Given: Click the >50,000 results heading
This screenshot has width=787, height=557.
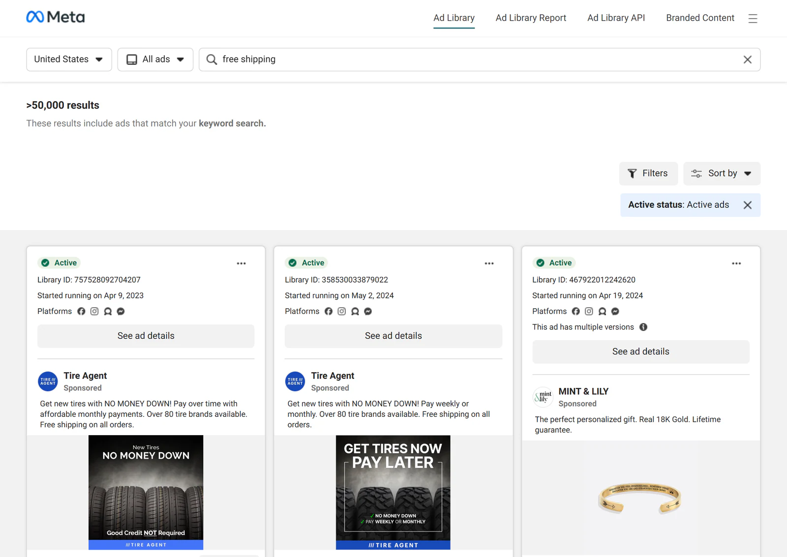Looking at the screenshot, I should 63,105.
